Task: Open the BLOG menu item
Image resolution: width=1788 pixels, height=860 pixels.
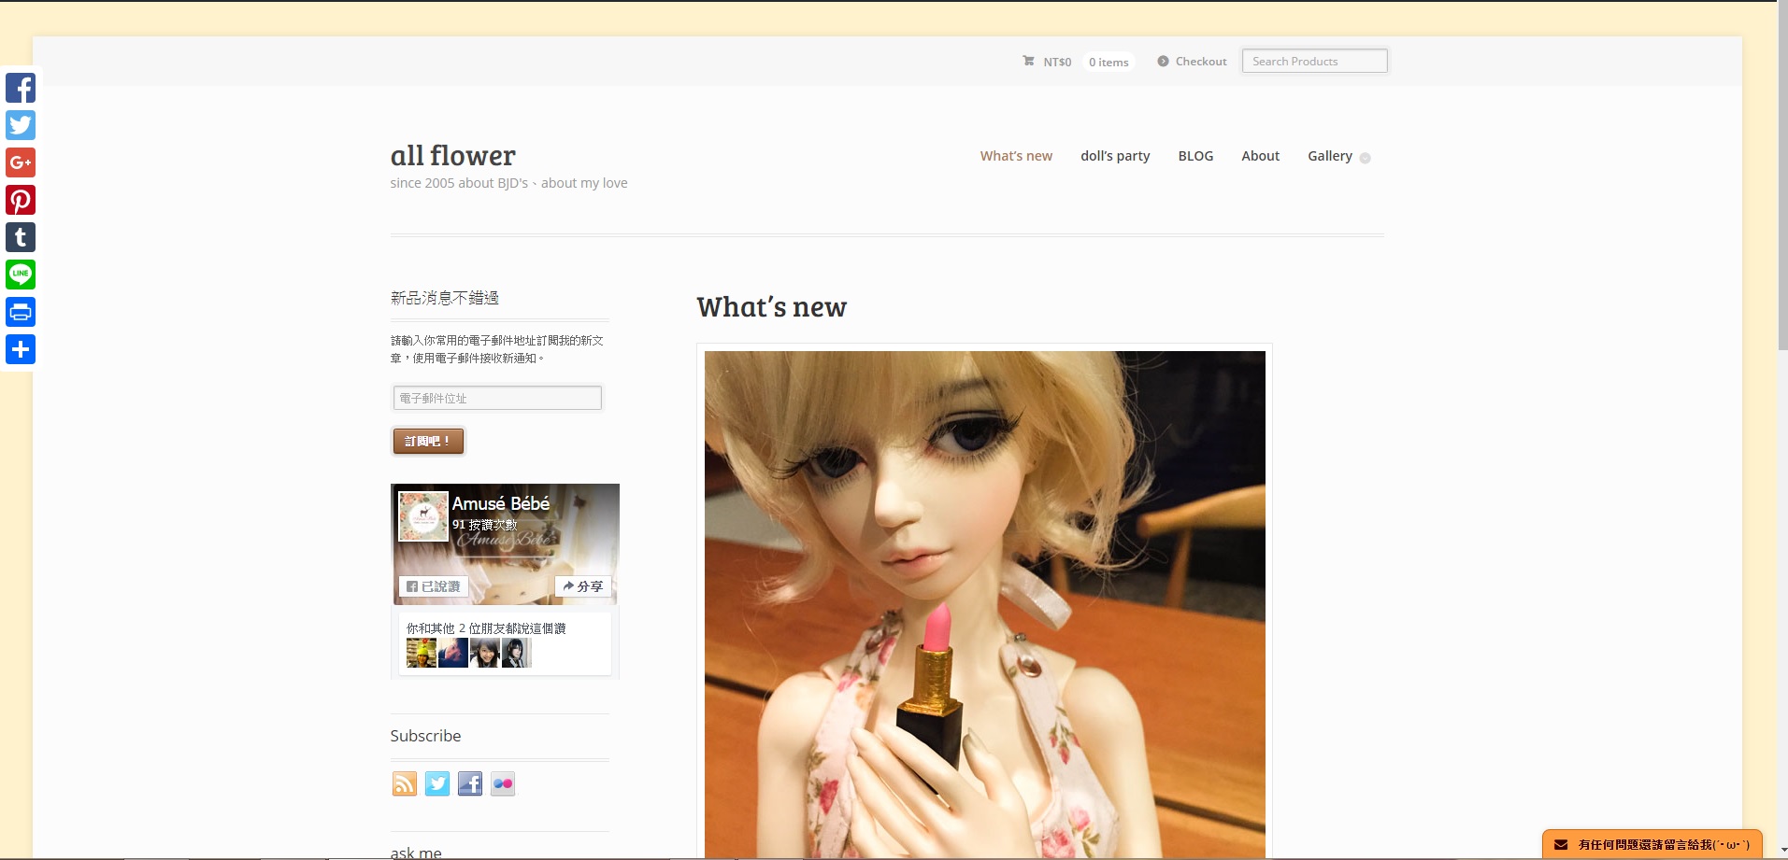Action: [1195, 156]
